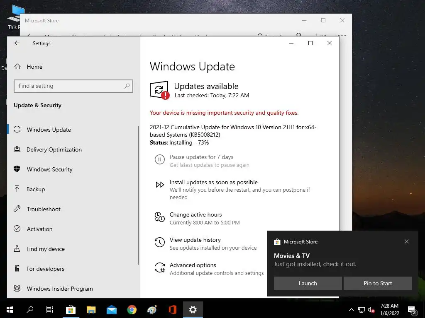Click the Updates available status icon

click(x=160, y=90)
